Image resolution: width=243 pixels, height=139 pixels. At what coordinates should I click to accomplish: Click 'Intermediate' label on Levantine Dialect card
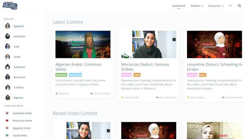click(197, 97)
